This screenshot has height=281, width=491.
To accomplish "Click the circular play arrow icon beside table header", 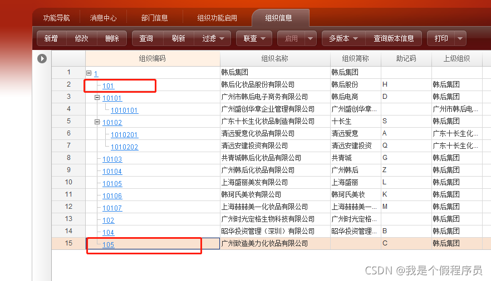I will [x=42, y=58].
